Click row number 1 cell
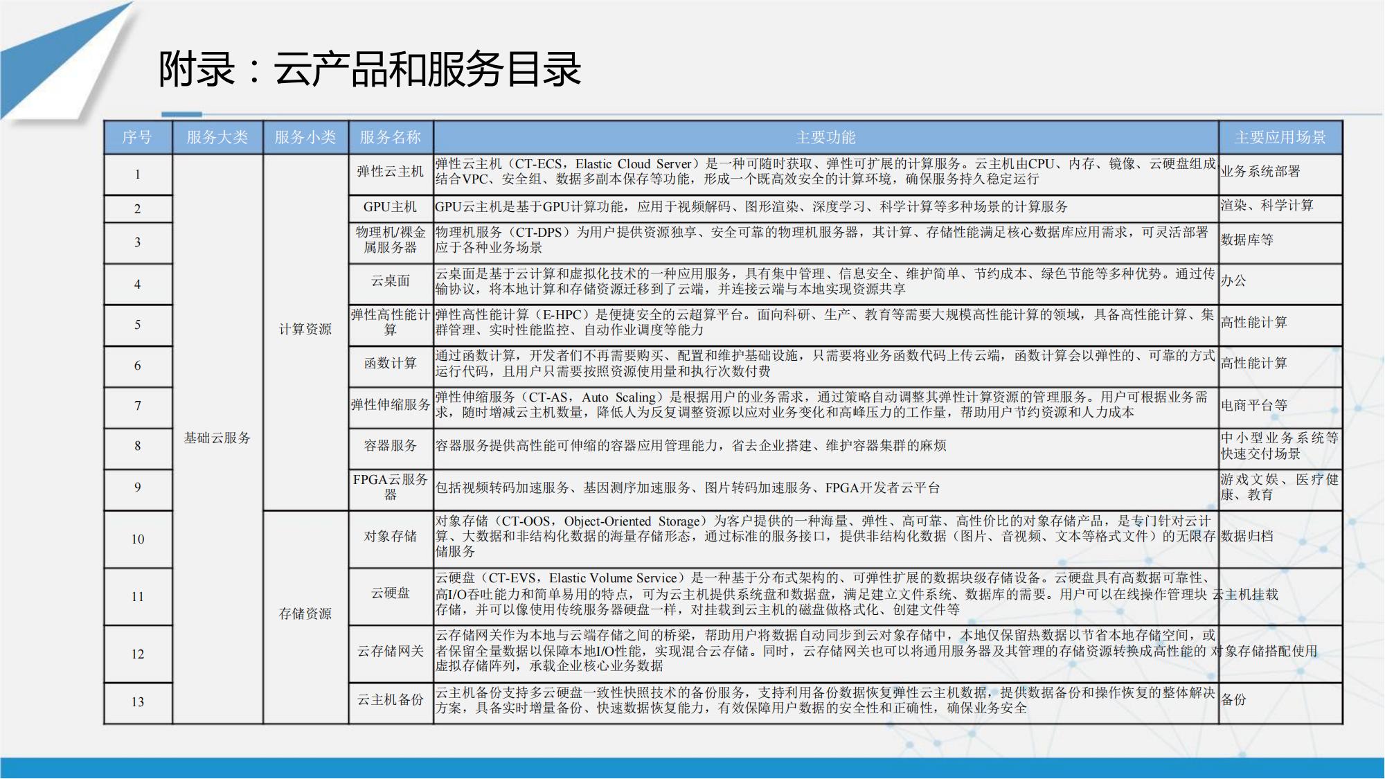This screenshot has width=1385, height=779. point(138,174)
